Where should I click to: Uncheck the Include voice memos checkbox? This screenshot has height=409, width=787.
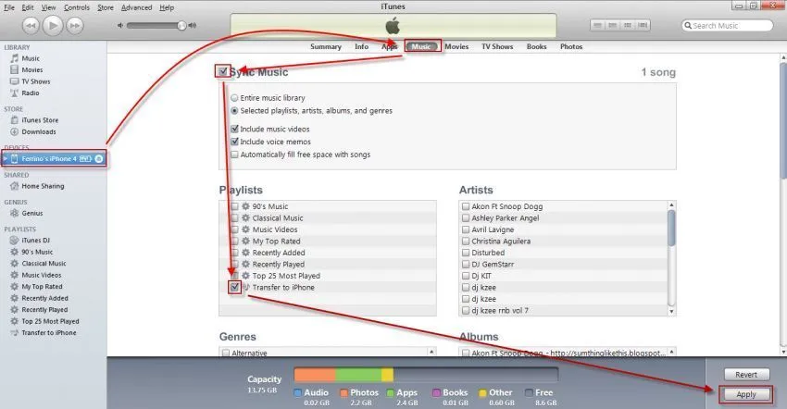click(234, 142)
